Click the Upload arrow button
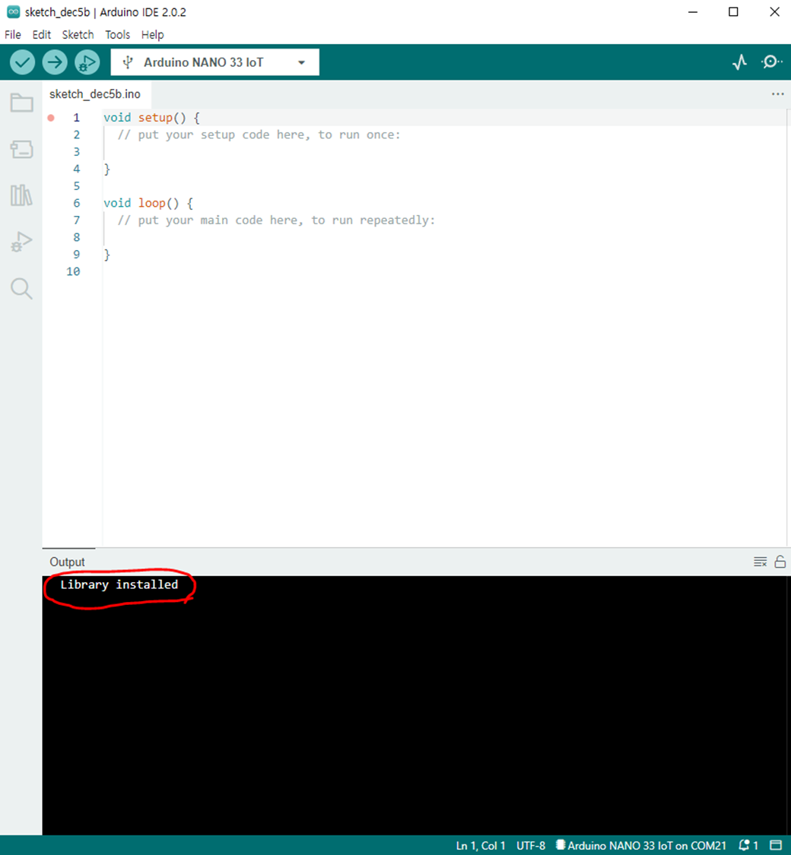The height and width of the screenshot is (855, 791). coord(55,62)
